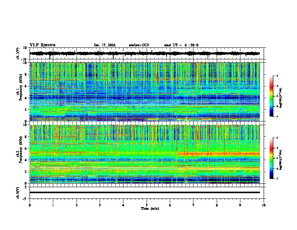Click time axis tick label "9"

tap(240, 205)
